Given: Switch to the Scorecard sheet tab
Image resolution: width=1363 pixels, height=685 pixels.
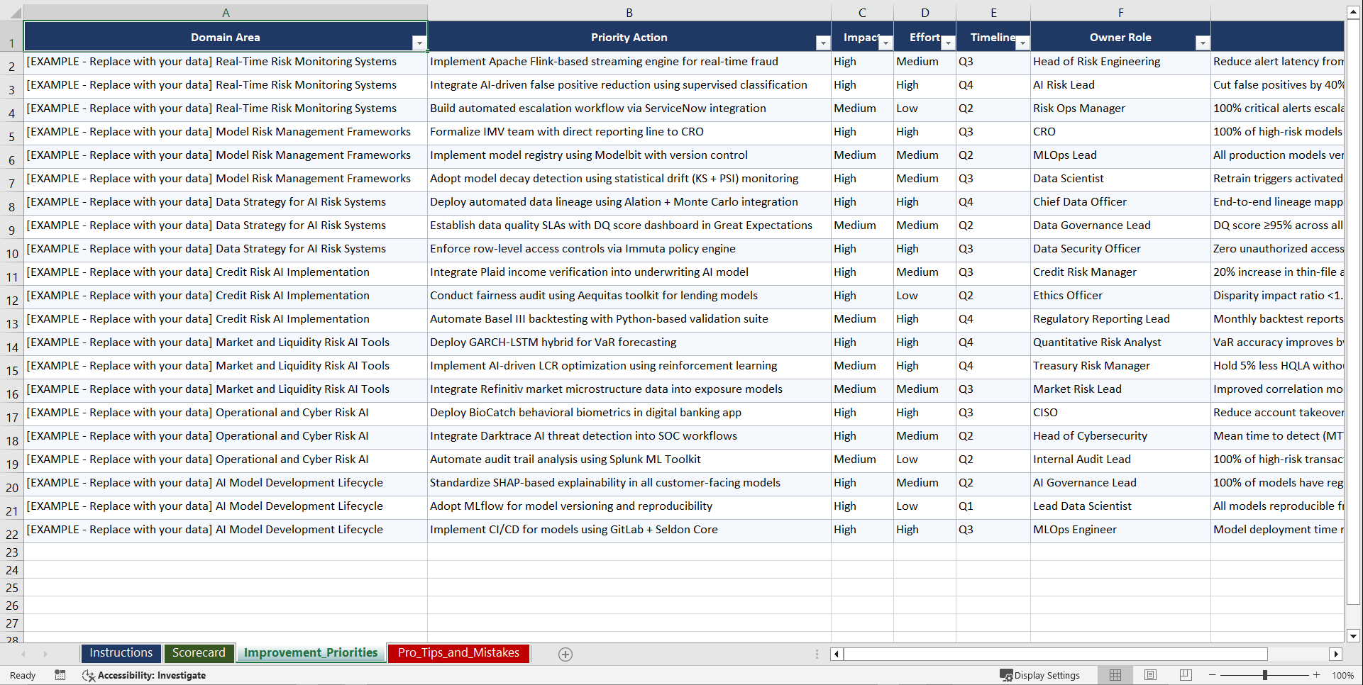Looking at the screenshot, I should [x=199, y=653].
